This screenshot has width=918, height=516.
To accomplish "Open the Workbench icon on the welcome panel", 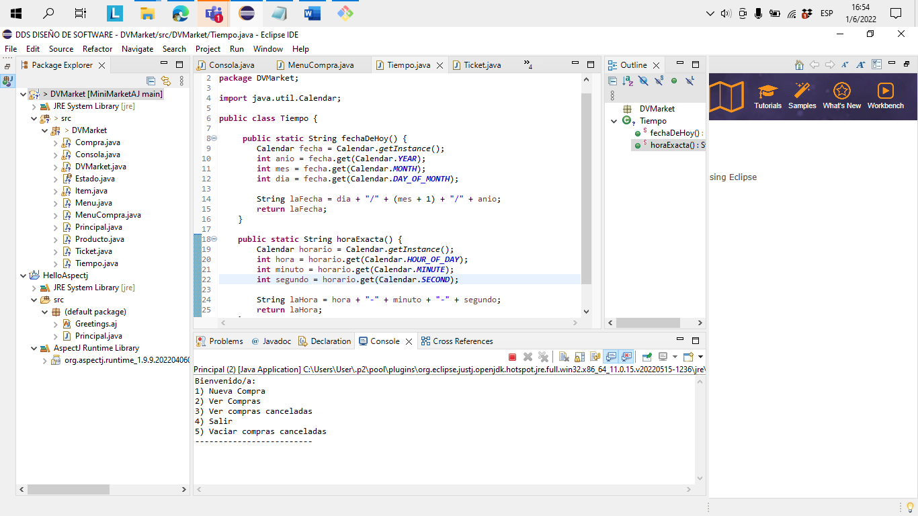I will point(885,96).
